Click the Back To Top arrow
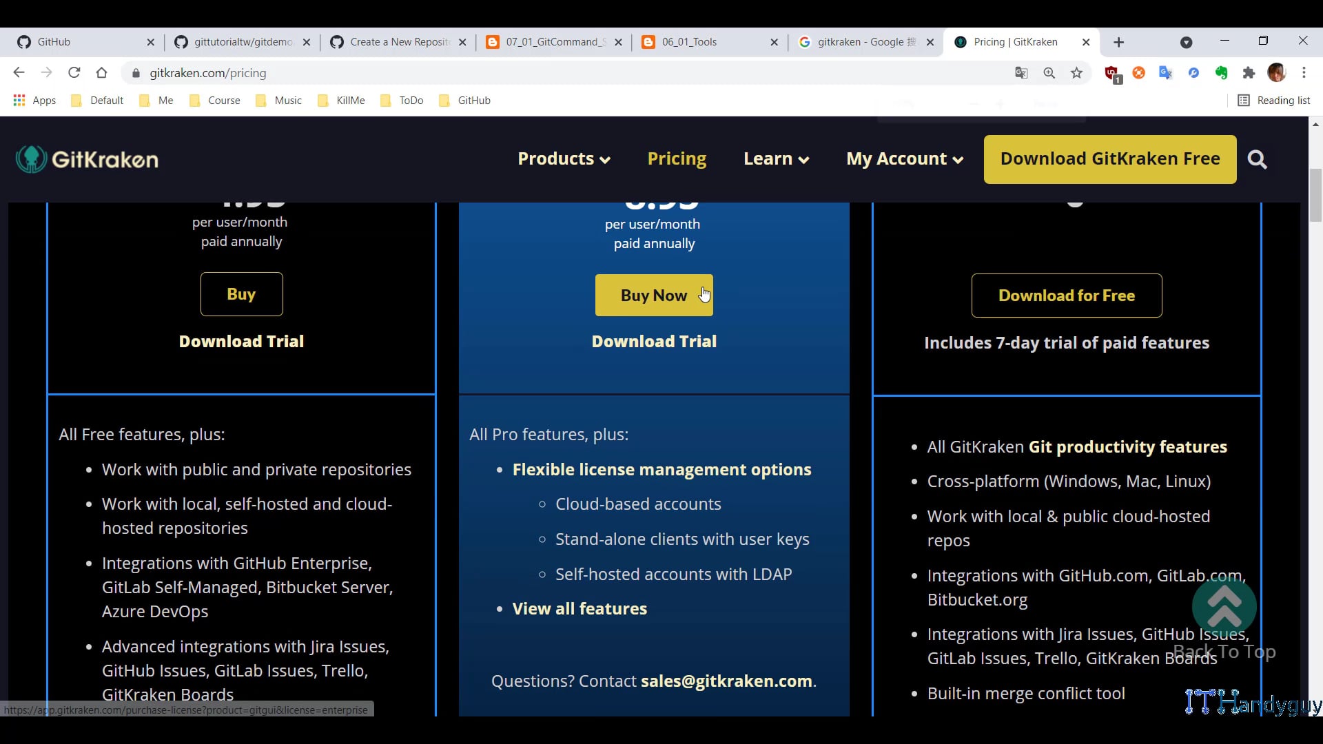The width and height of the screenshot is (1323, 744). click(x=1223, y=608)
